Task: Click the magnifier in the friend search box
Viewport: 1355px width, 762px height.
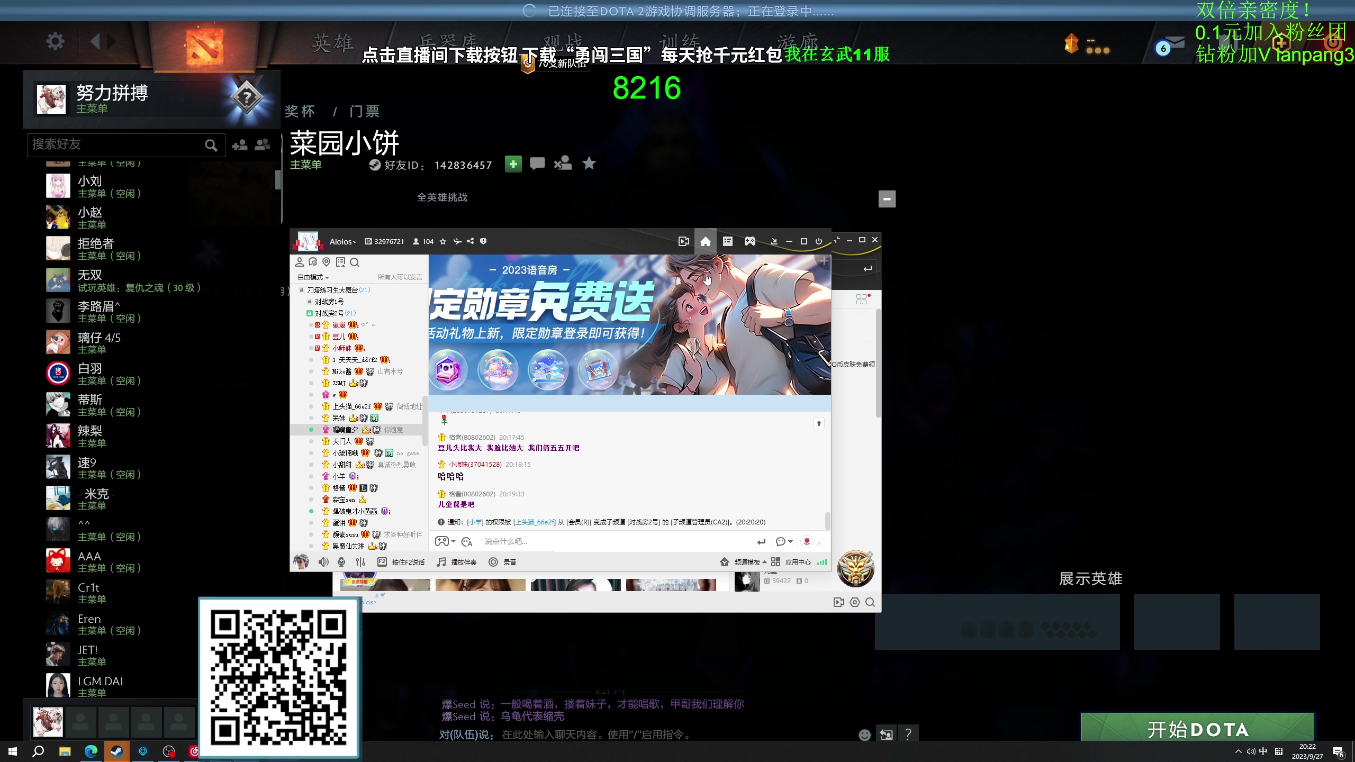Action: coord(211,145)
